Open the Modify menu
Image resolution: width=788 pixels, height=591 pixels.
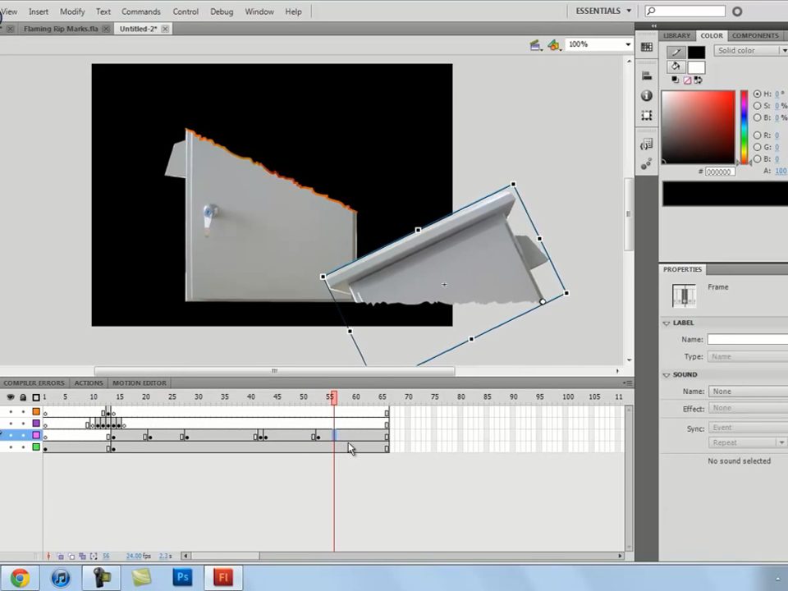coord(72,11)
